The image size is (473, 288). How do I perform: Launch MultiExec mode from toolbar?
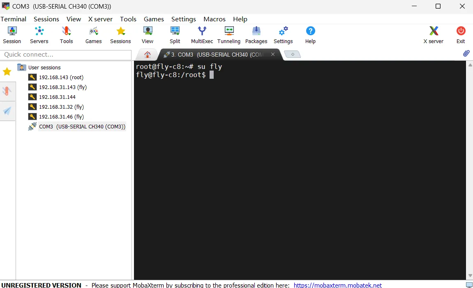(202, 35)
